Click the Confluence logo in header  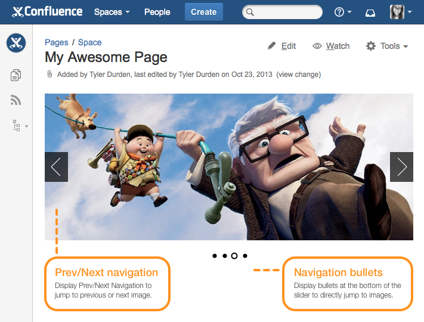click(x=47, y=11)
